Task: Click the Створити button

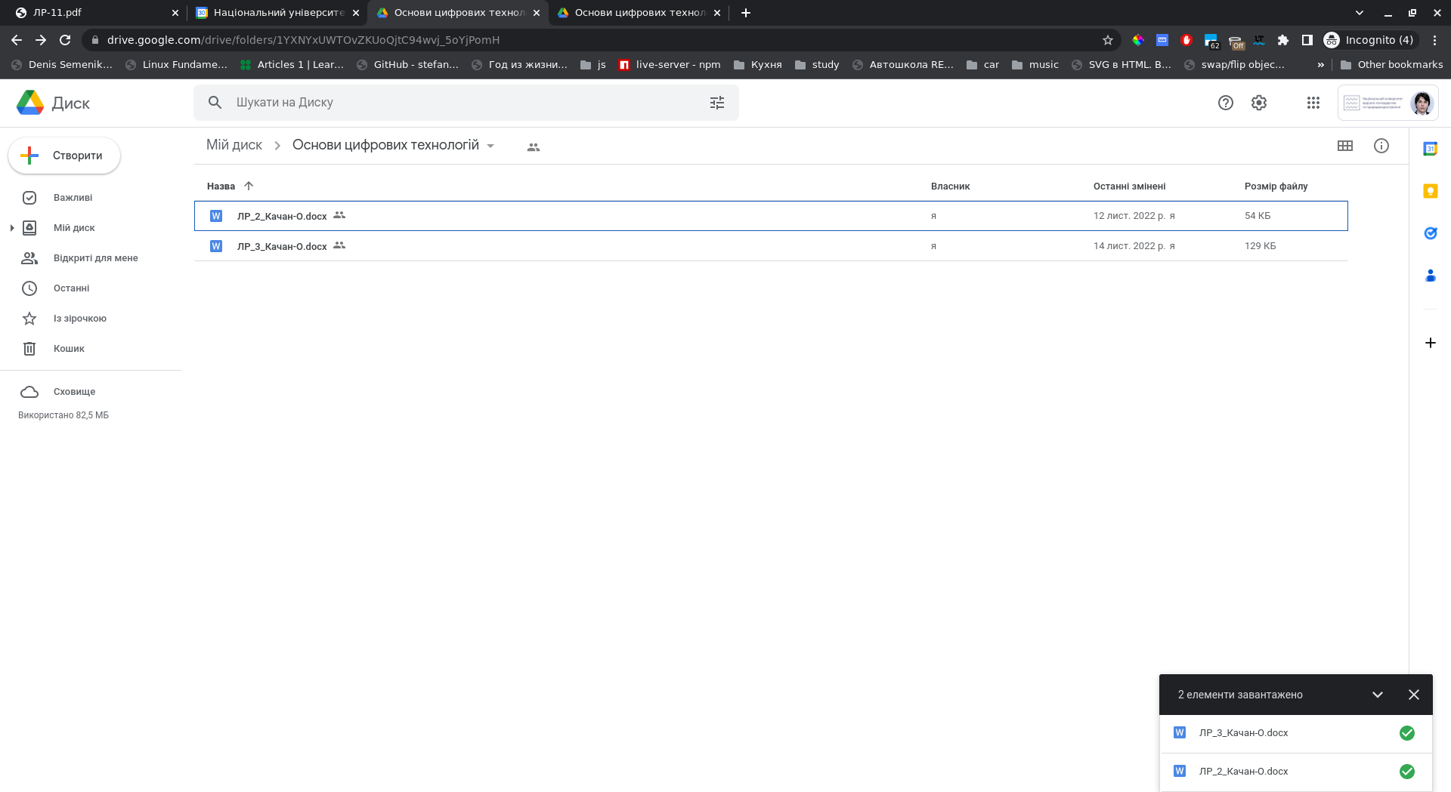Action: click(x=64, y=156)
